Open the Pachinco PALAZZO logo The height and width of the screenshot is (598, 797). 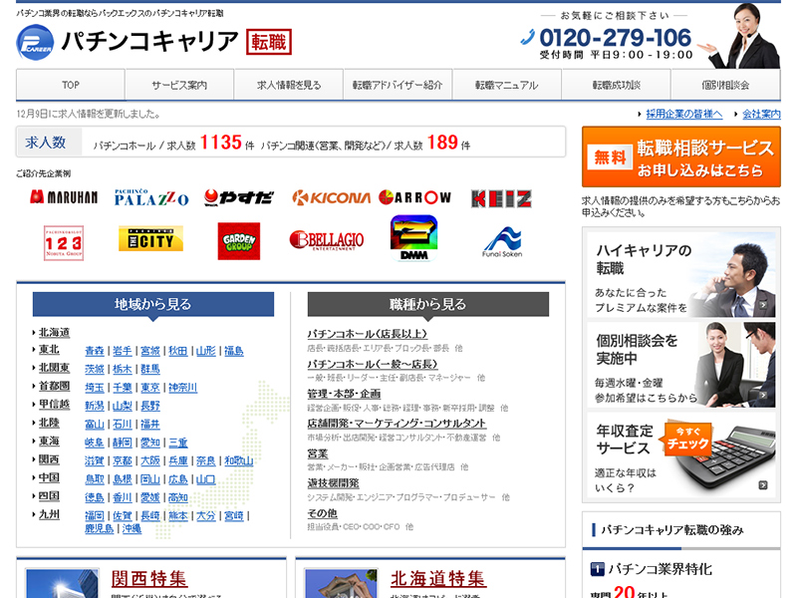(151, 197)
